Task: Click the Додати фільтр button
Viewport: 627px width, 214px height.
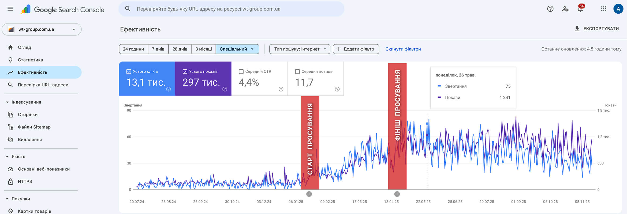Action: (x=356, y=49)
